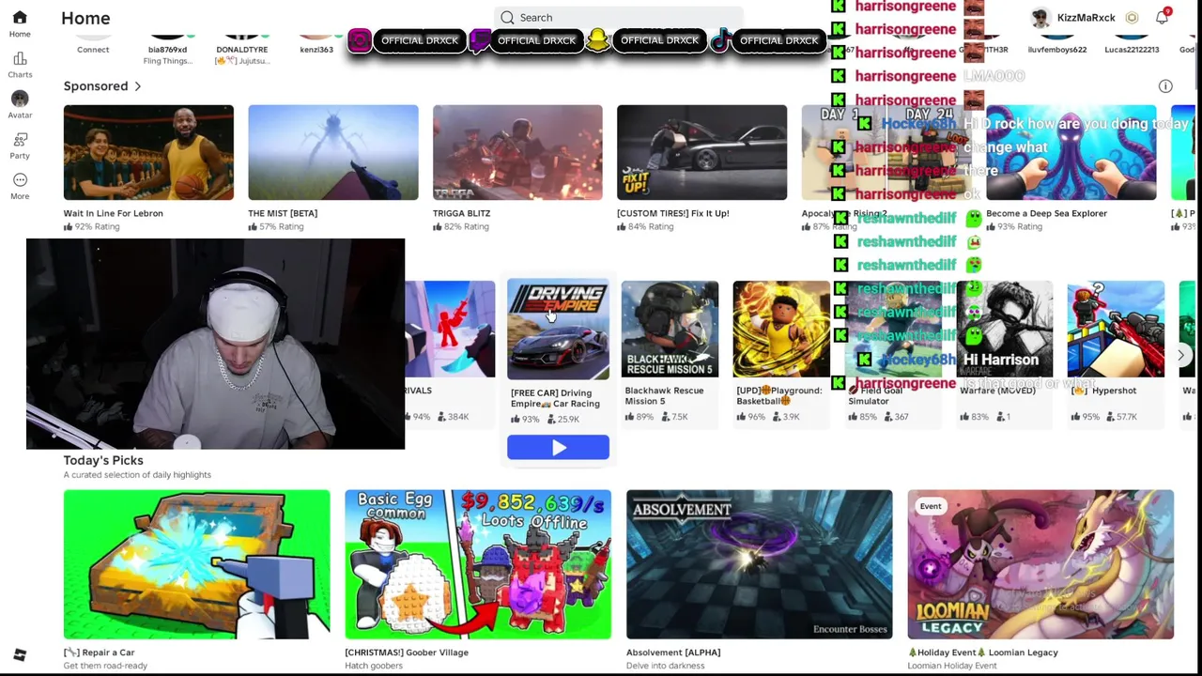Image resolution: width=1202 pixels, height=676 pixels.
Task: Expand the Sponsored section arrow
Action: pos(137,86)
